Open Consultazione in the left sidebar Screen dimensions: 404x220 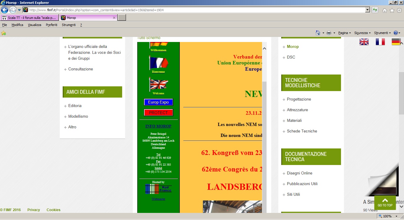tap(80, 69)
